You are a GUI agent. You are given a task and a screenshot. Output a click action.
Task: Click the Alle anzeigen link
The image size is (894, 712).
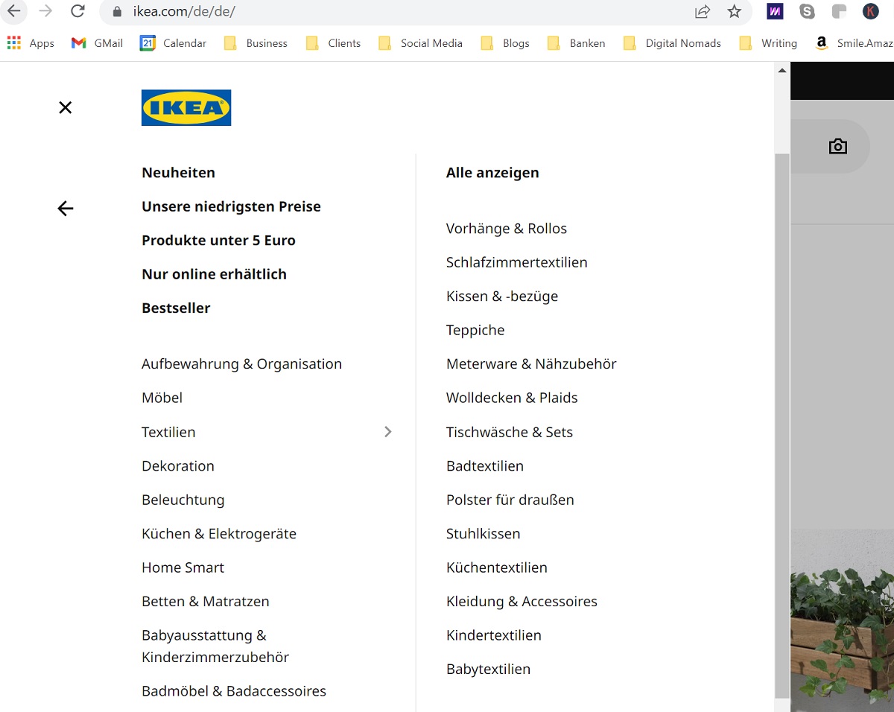pos(492,173)
